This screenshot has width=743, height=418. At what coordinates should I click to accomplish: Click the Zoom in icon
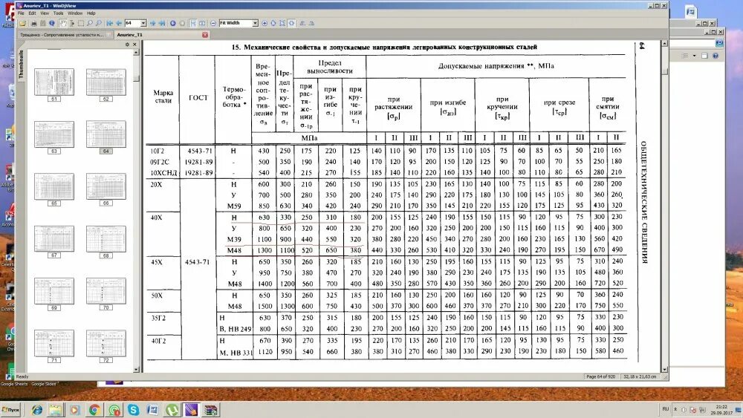coord(265,23)
